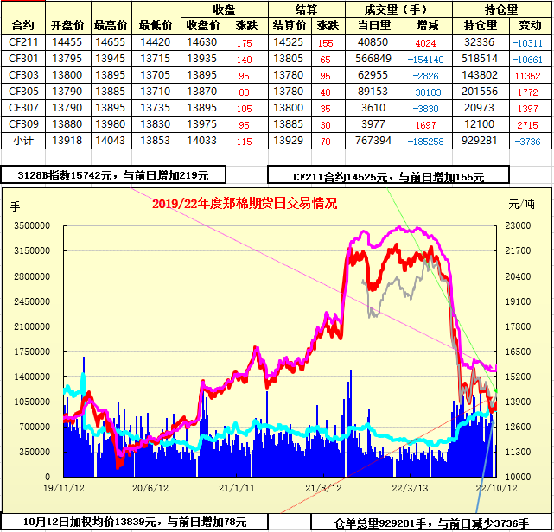554x532 pixels.
Task: Select the 3128B指数 text box
Action: (x=112, y=175)
